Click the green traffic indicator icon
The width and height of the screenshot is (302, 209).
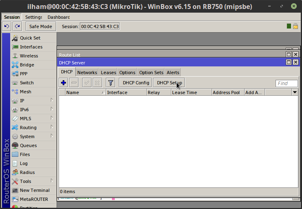[x=289, y=26]
